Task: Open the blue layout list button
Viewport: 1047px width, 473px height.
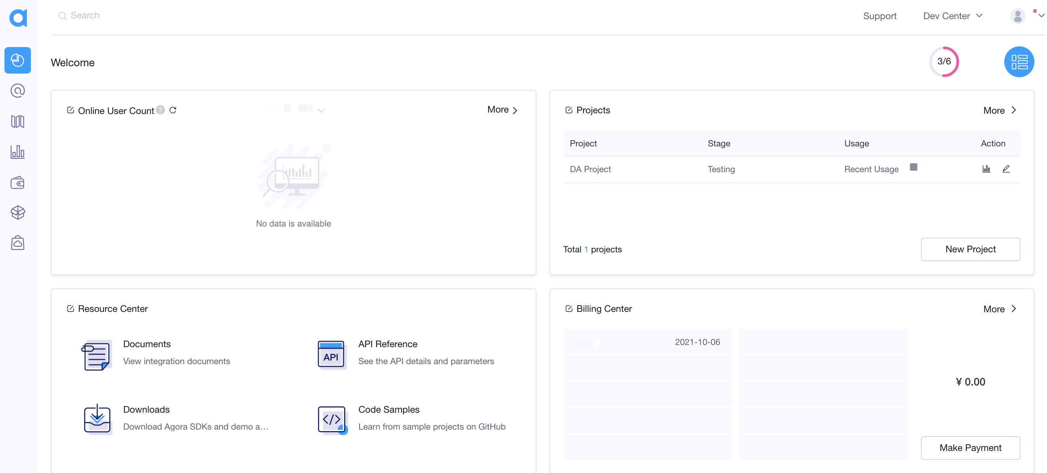Action: [1019, 62]
